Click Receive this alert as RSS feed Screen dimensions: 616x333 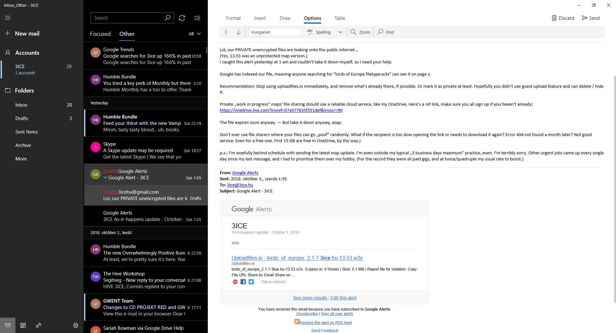[x=326, y=323]
